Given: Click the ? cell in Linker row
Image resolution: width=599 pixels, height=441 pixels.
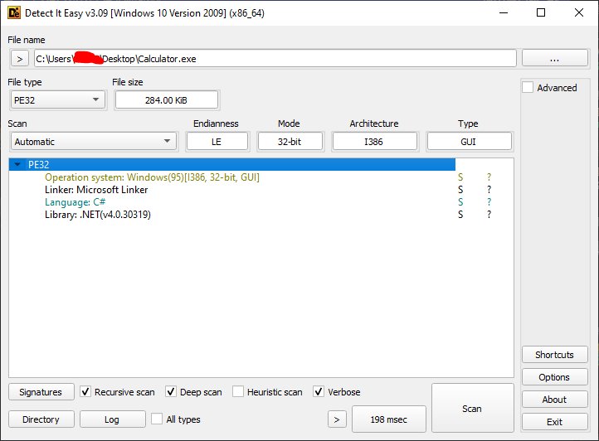Looking at the screenshot, I should pos(489,190).
